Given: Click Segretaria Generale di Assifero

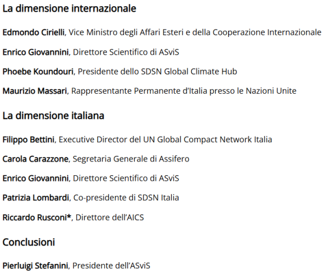Looking at the screenshot, I should tap(131, 159).
